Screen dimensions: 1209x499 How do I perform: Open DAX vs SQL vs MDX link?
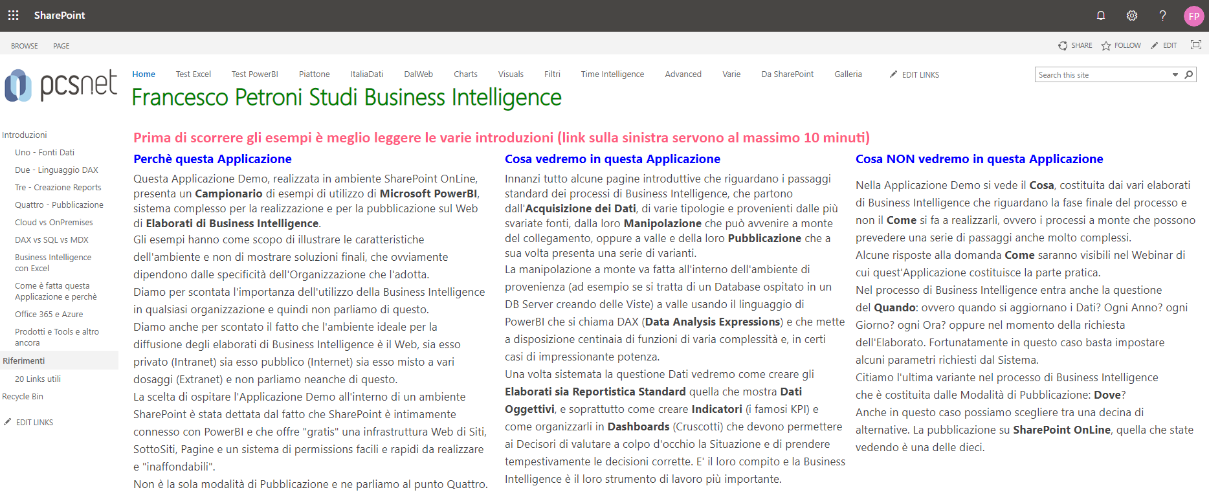52,239
